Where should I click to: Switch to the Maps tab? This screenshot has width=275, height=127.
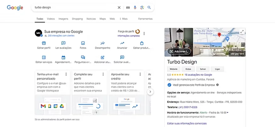coord(102,19)
